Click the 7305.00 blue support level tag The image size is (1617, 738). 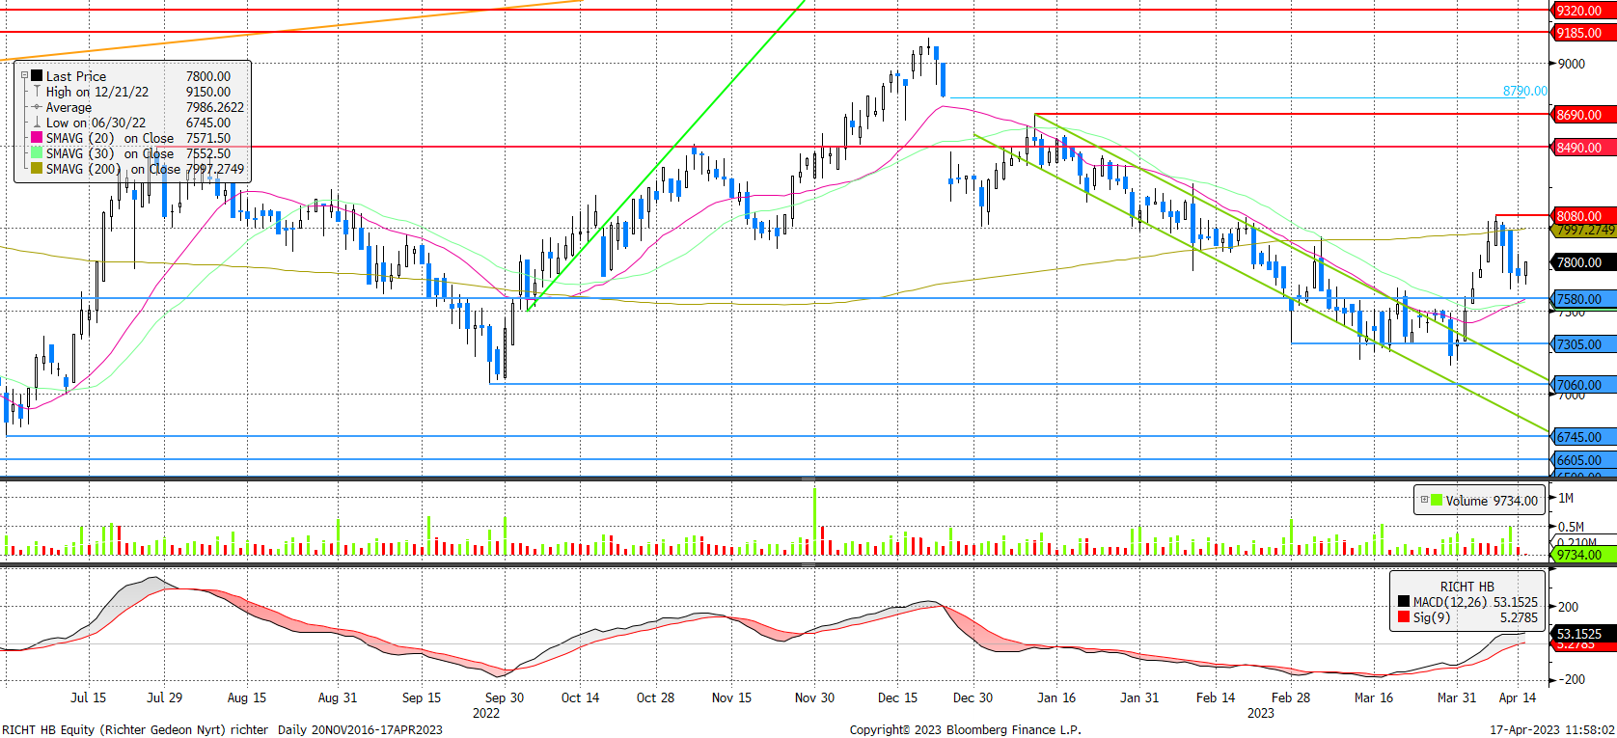click(1582, 344)
